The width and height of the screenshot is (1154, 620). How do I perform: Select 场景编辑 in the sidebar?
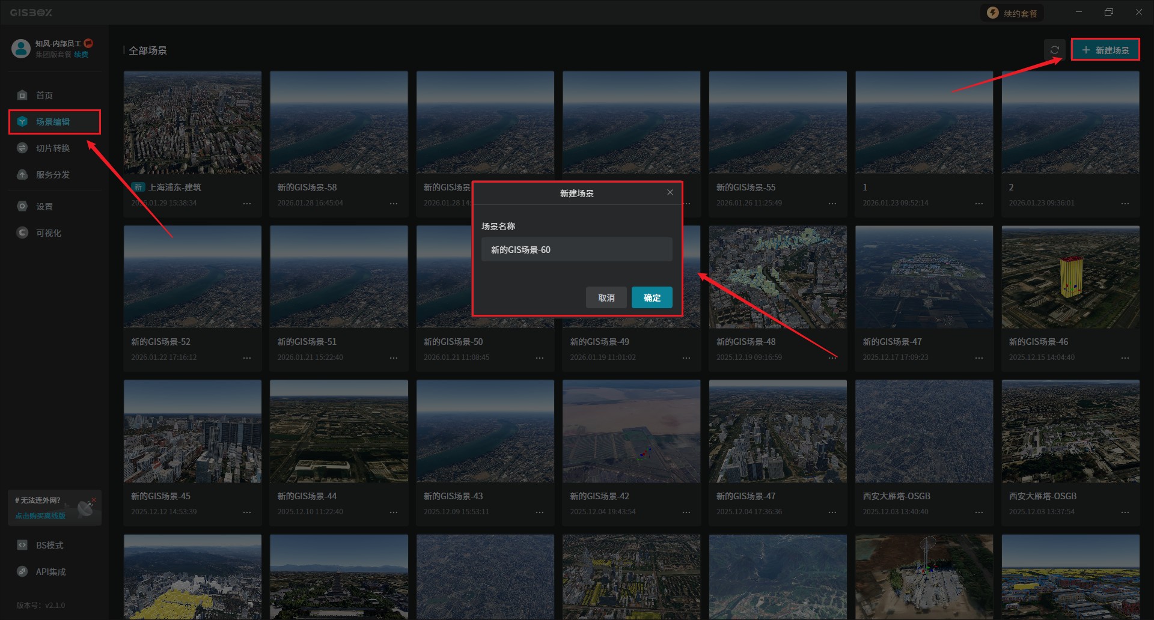coord(53,122)
